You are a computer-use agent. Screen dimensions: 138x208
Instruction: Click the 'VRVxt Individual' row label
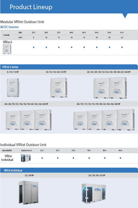(x=7, y=158)
